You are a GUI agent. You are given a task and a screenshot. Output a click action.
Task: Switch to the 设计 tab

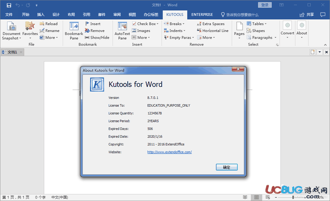point(56,15)
